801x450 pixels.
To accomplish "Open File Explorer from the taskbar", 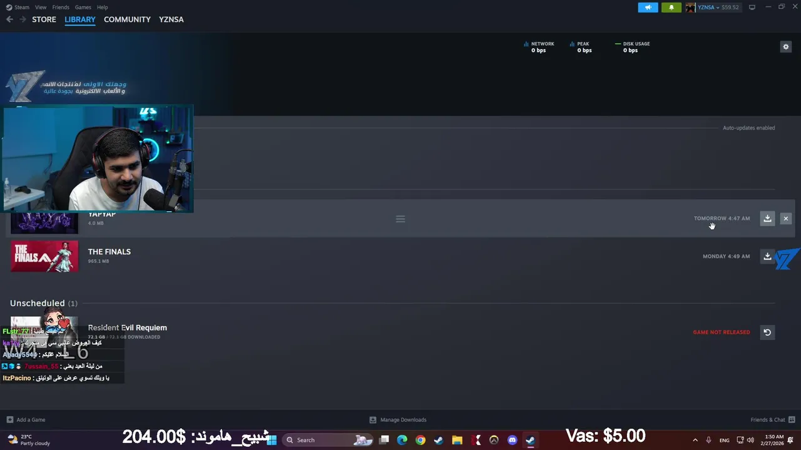I will [457, 440].
